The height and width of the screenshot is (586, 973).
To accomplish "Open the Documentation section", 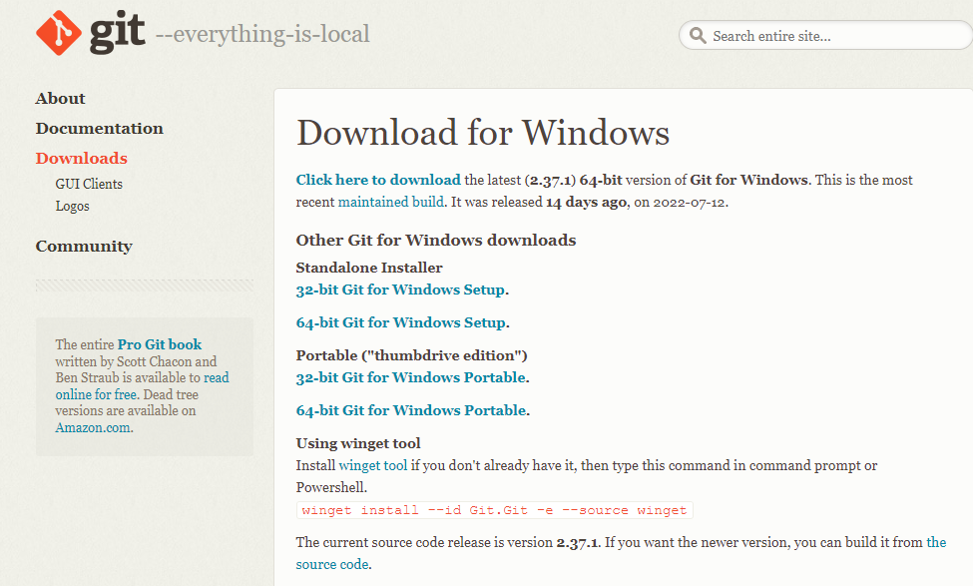I will [x=99, y=128].
